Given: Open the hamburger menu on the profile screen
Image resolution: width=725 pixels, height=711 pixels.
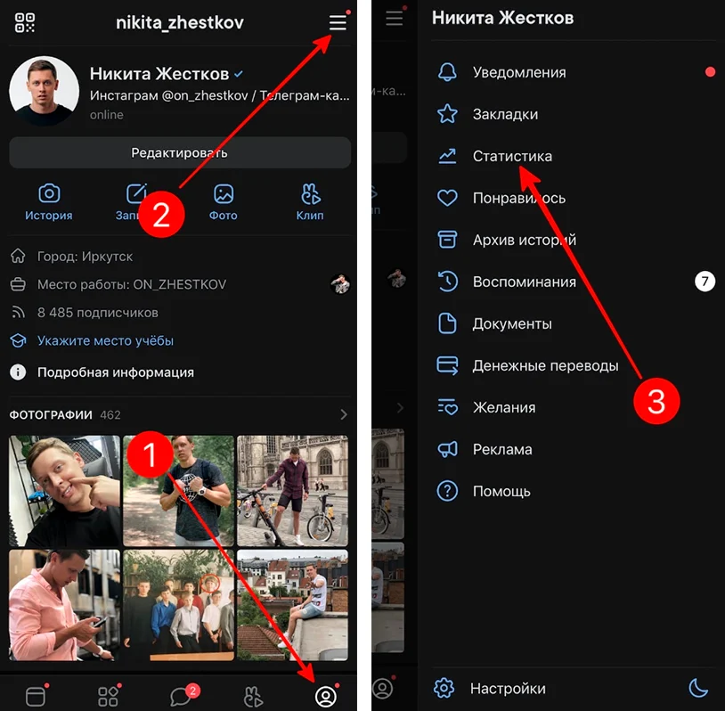Looking at the screenshot, I should click(x=338, y=21).
